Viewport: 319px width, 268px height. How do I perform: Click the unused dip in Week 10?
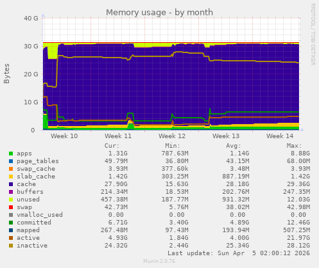click(x=53, y=52)
